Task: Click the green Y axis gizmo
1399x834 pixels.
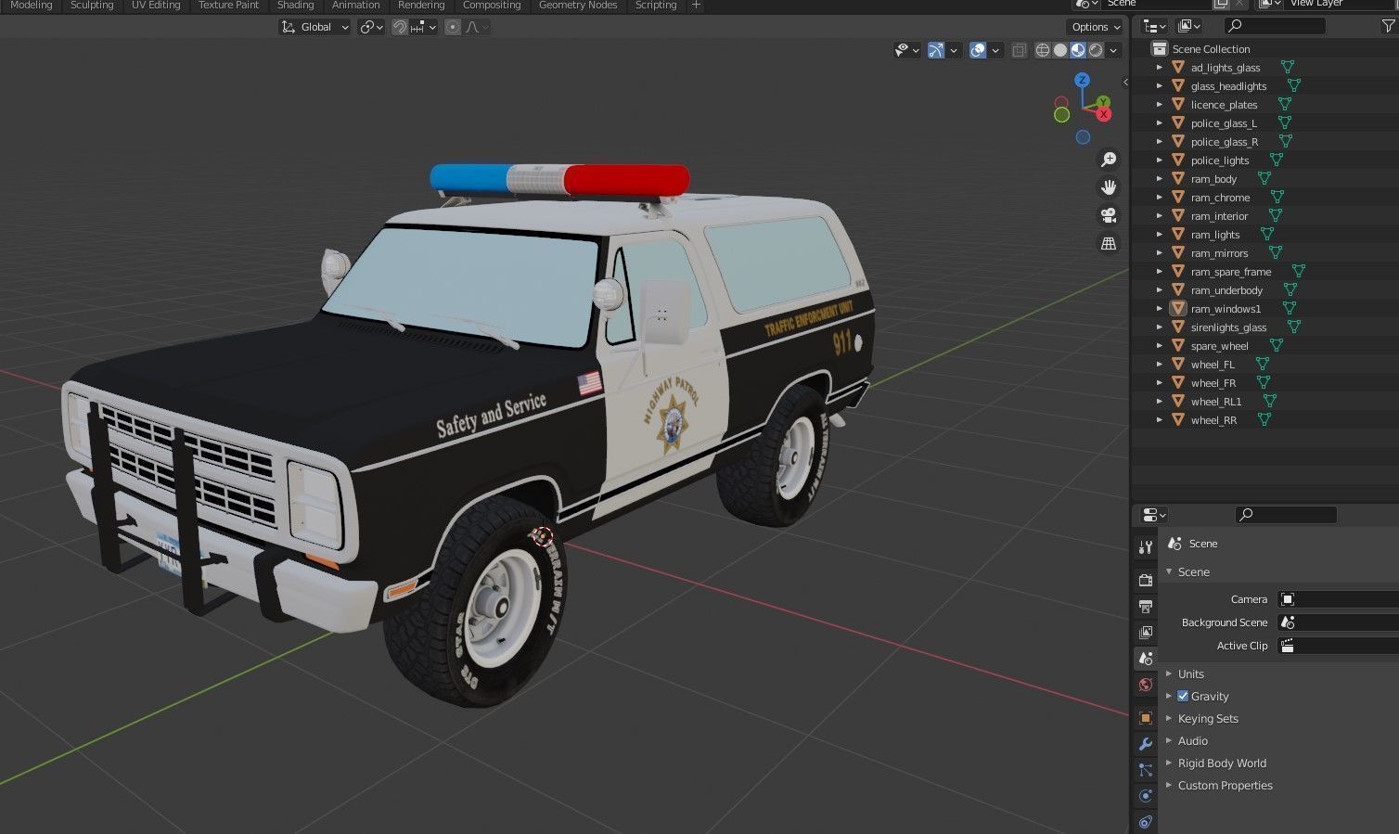Action: 1102,102
